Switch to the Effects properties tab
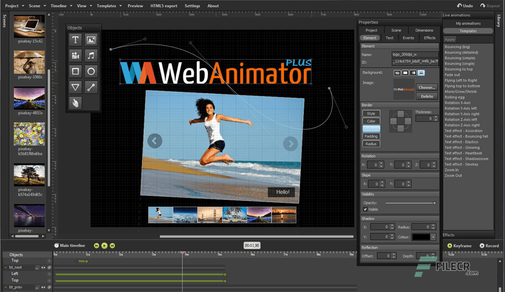 coord(429,37)
